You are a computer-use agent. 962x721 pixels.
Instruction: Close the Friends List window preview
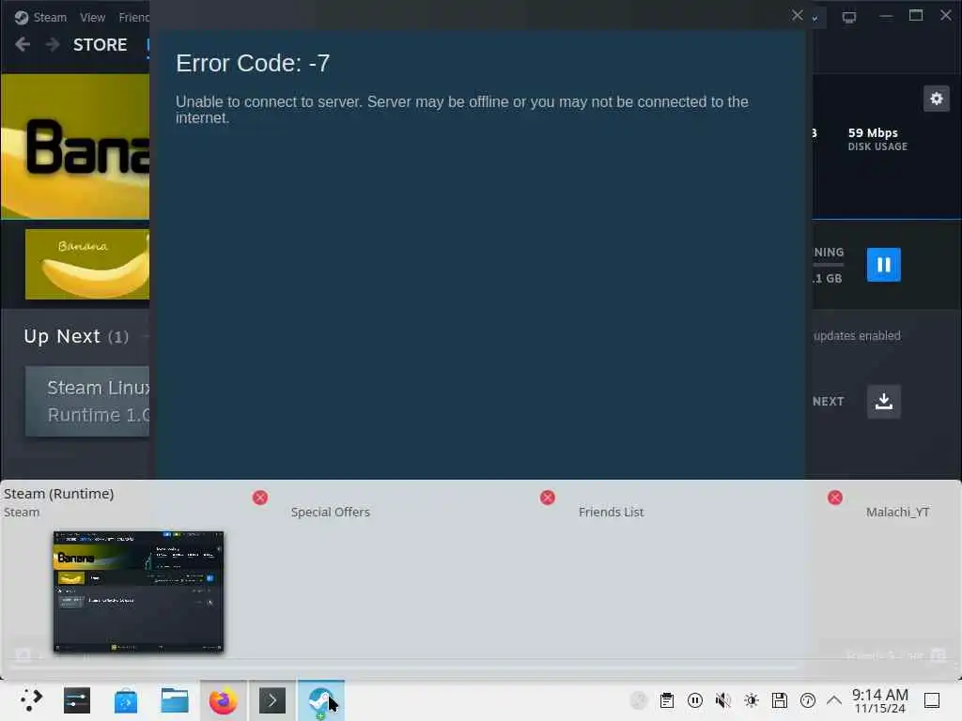coord(835,498)
